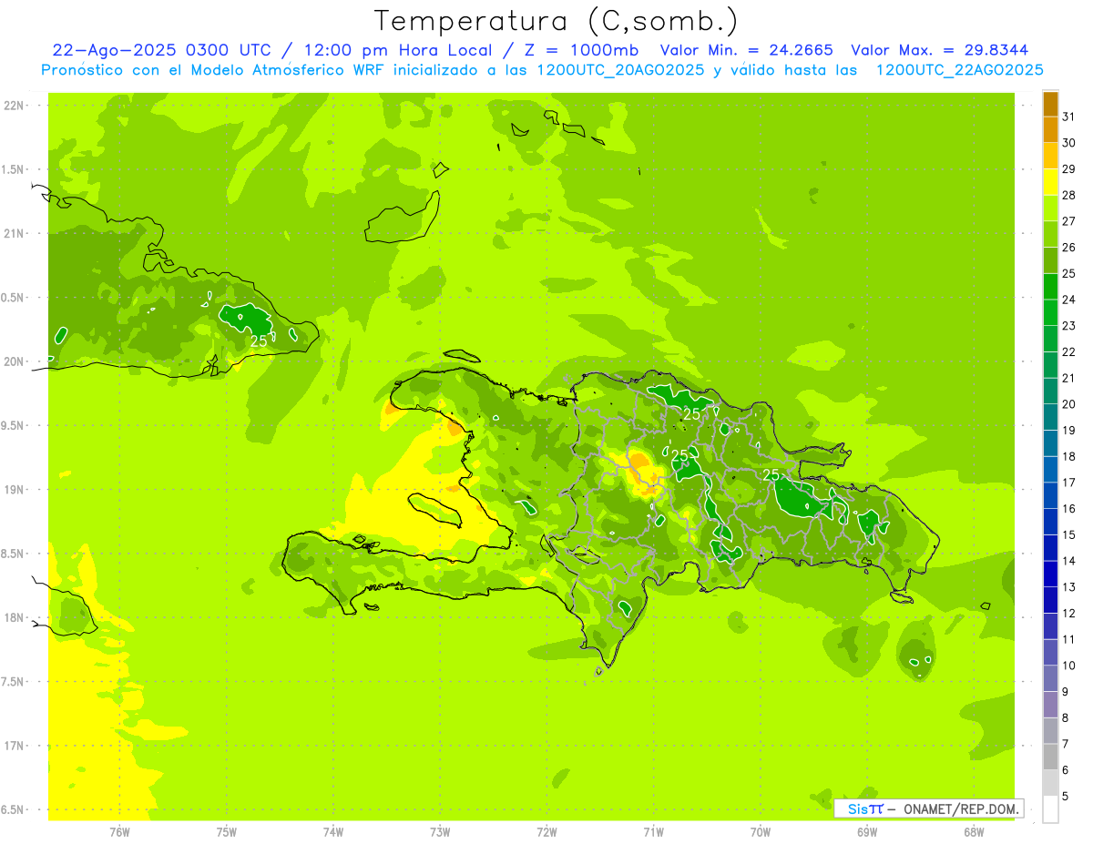Screen dimensions: 1093x844
Task: Pick the legend segment between 19 and 20
Action: click(1050, 417)
